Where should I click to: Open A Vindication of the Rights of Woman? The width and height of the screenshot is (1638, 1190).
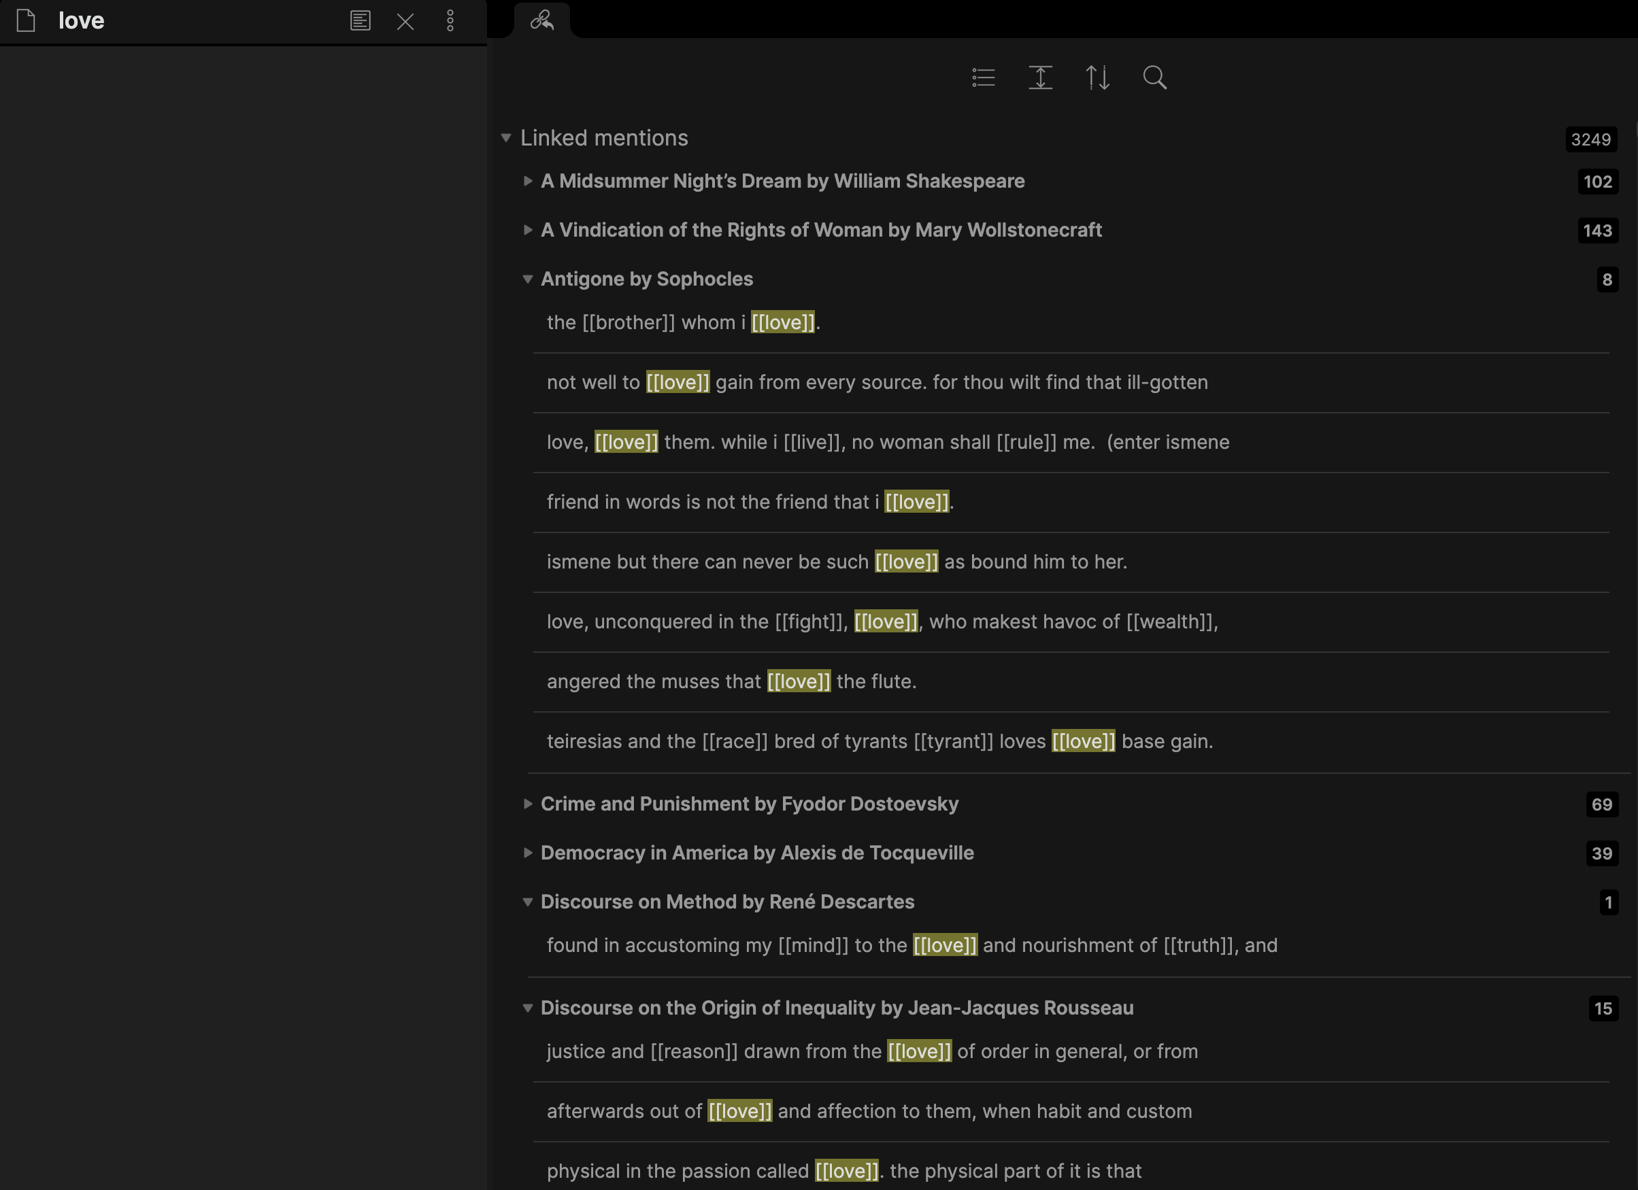pyautogui.click(x=820, y=231)
